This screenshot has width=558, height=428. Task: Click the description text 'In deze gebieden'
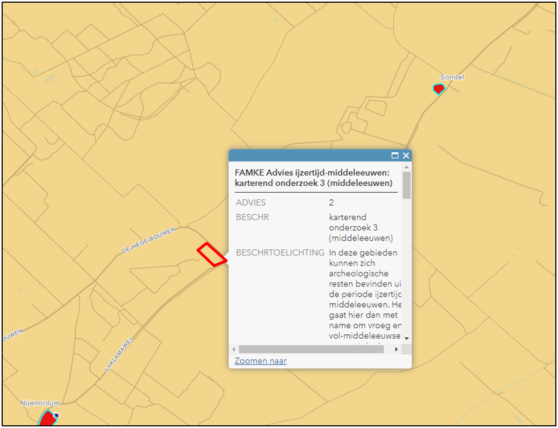(x=363, y=253)
